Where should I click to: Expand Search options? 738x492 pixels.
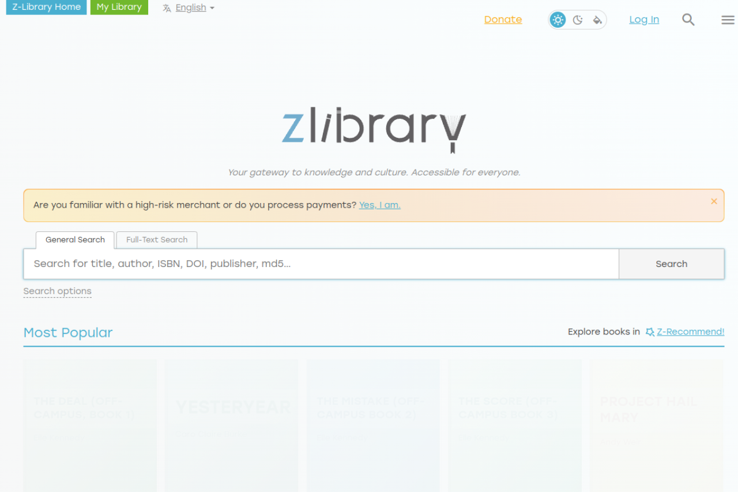58,291
